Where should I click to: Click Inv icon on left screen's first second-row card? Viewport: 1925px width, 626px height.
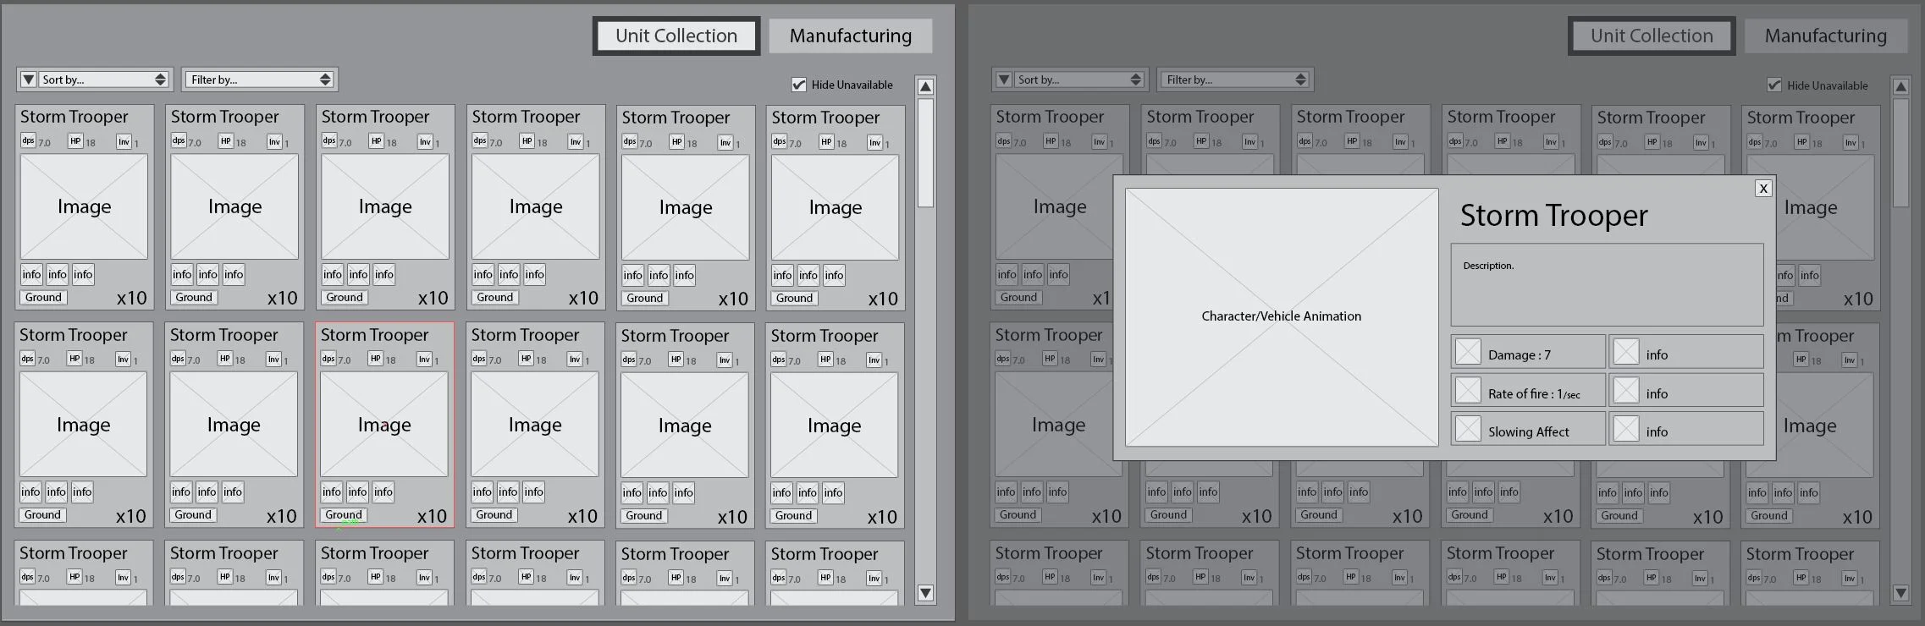[x=123, y=360]
